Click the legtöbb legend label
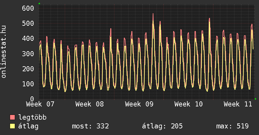Viewport: 259px width, 135px height. (33, 118)
